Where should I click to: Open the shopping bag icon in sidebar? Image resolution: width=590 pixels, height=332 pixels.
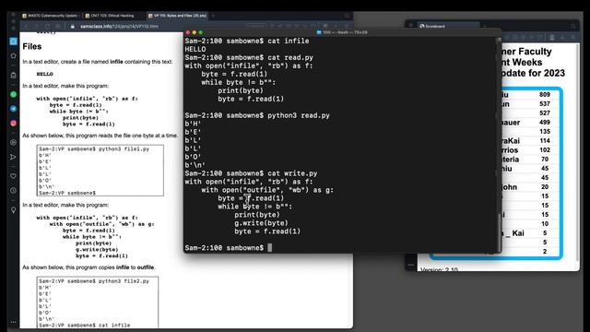13,75
